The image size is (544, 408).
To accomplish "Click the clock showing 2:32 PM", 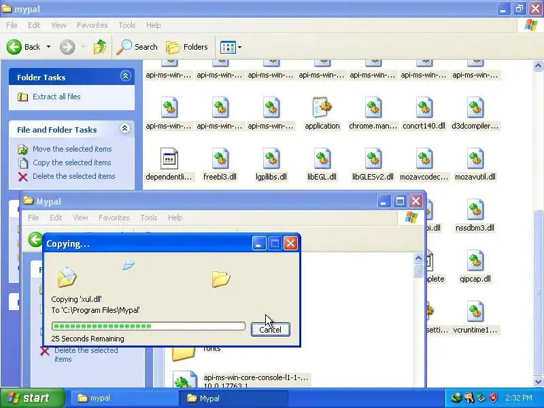I will pyautogui.click(x=519, y=398).
